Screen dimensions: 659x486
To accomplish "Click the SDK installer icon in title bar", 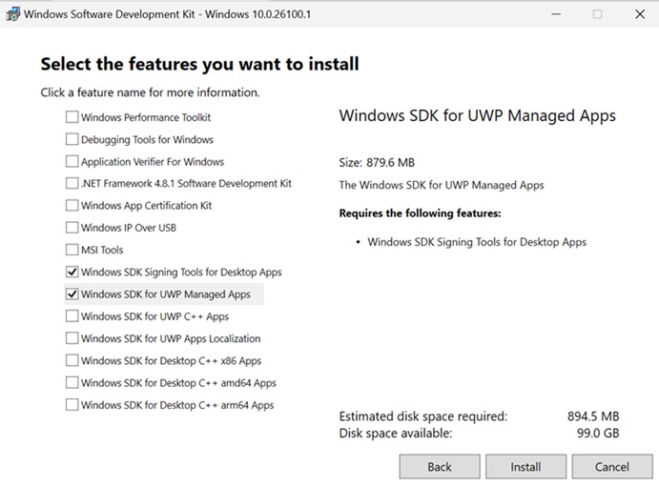I will (x=12, y=14).
